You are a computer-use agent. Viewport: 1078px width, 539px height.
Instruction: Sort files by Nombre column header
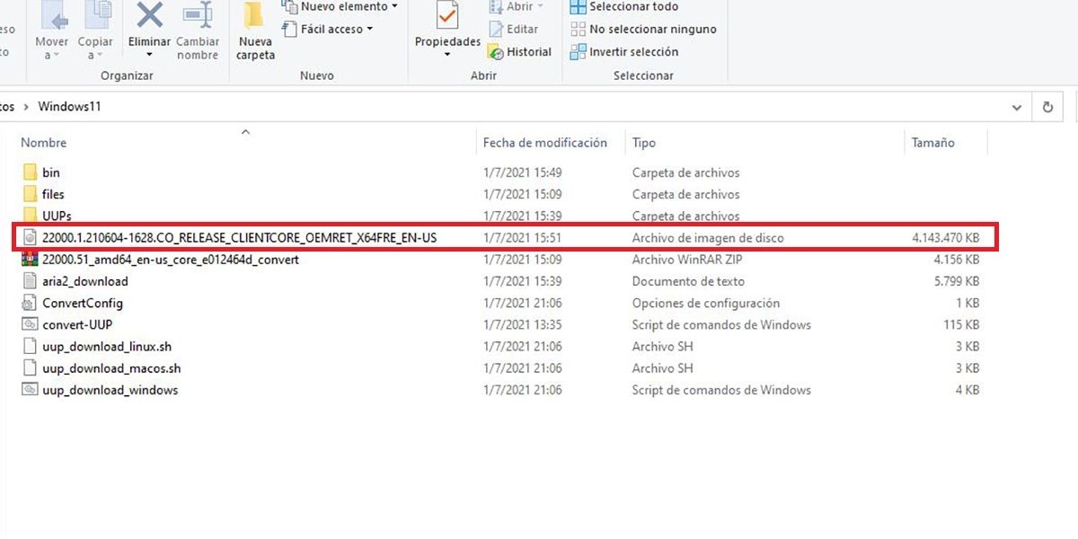point(44,143)
